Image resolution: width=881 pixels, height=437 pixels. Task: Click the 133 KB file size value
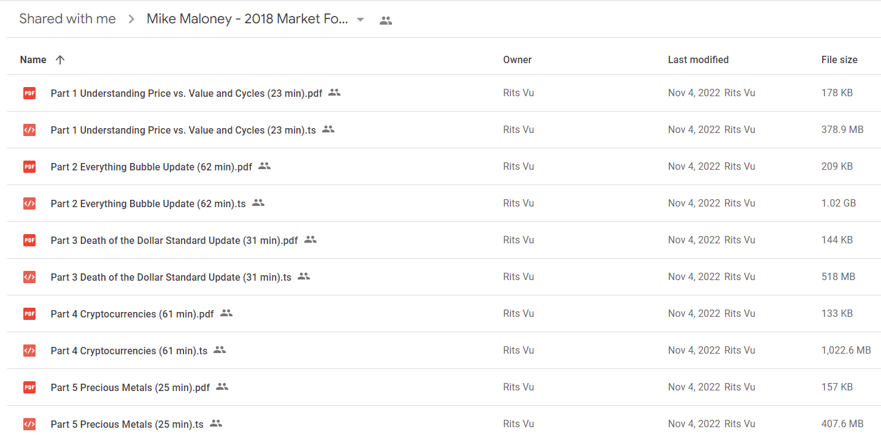pyautogui.click(x=837, y=314)
